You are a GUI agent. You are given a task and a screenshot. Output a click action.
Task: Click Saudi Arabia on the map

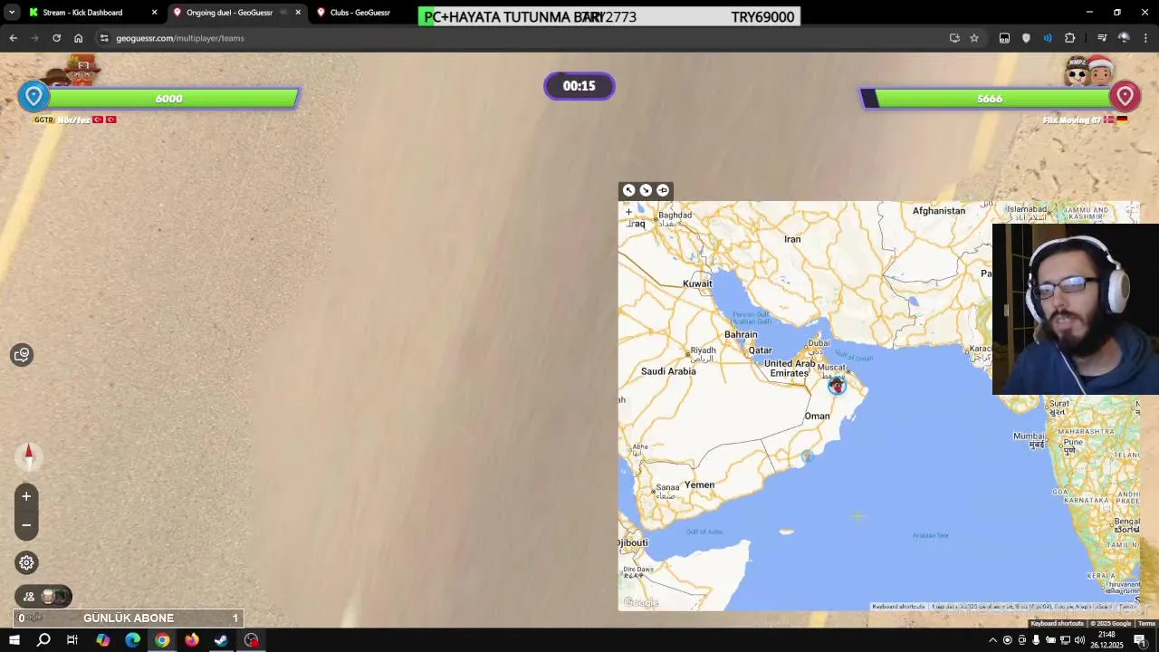668,371
